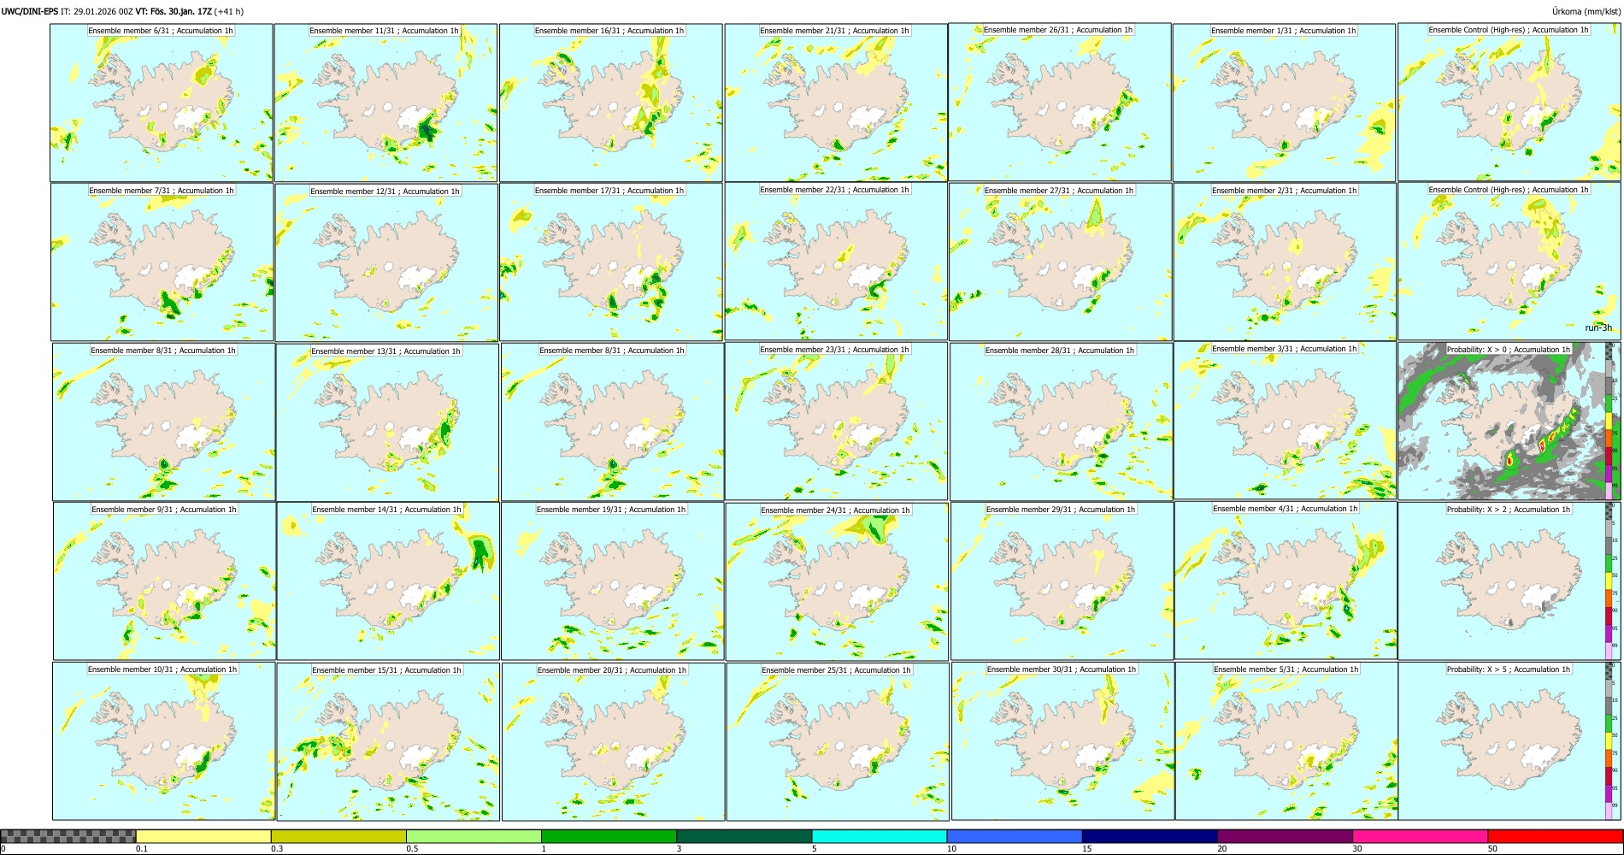Click the yellow 0.1–0.3 legend swatch

[203, 836]
